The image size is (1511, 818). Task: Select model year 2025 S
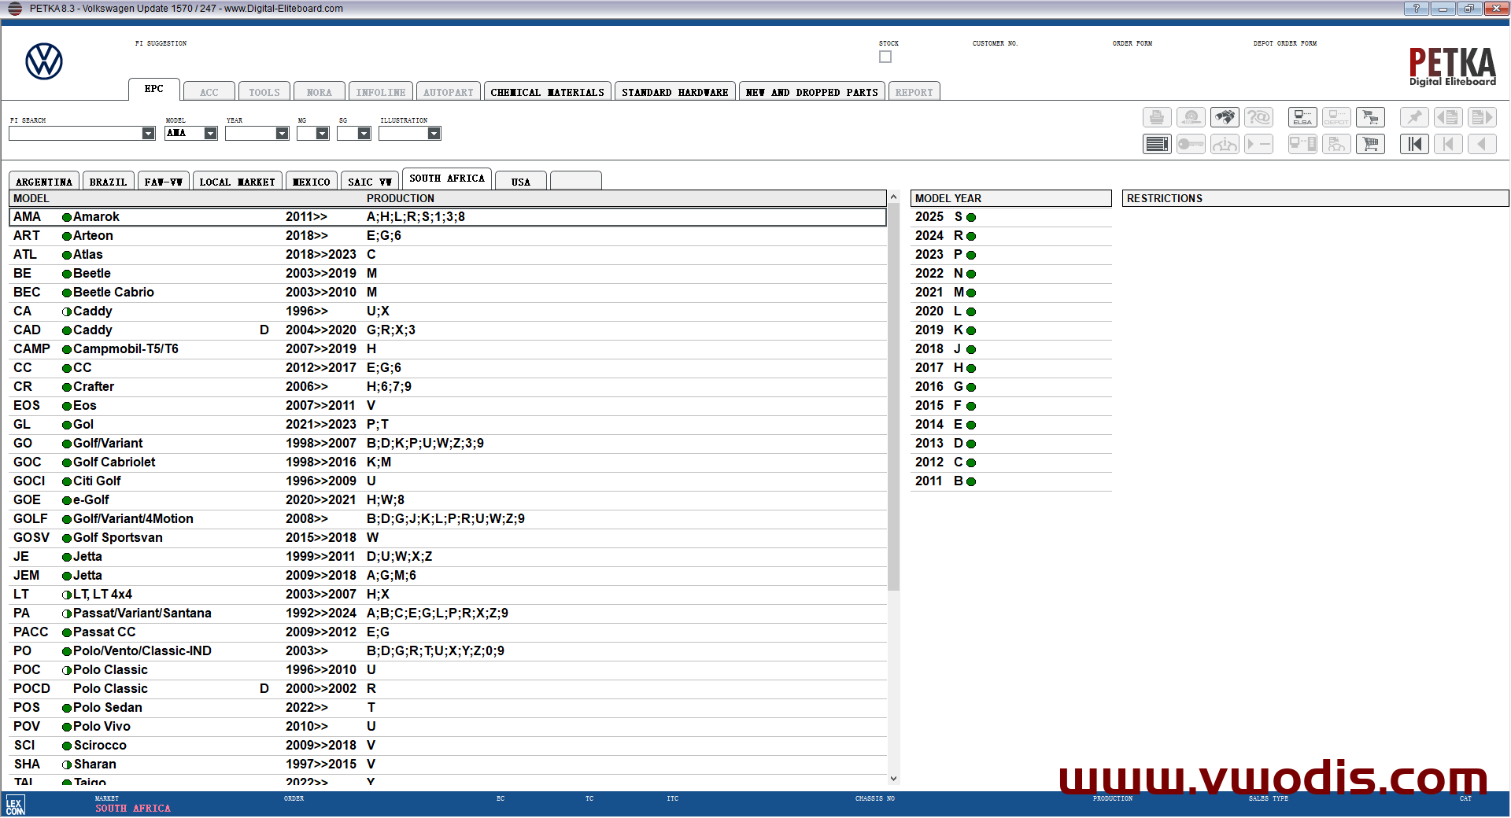[1011, 217]
